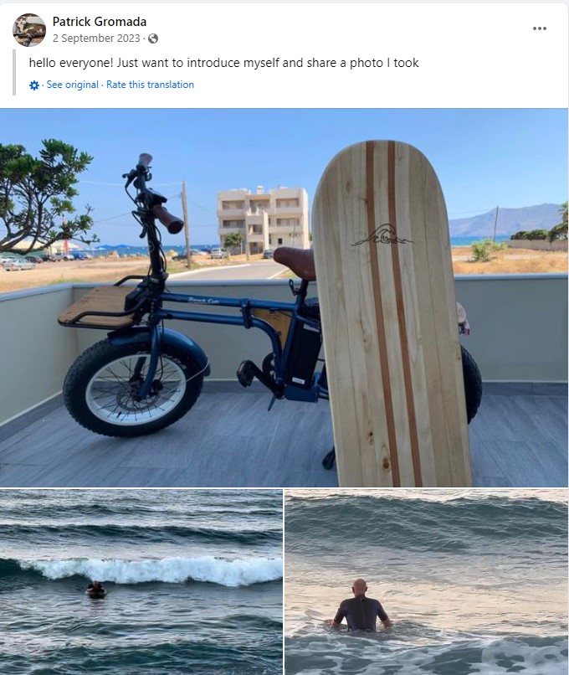Click the bike's brown handlebar grip
The width and height of the screenshot is (569, 675).
[168, 219]
